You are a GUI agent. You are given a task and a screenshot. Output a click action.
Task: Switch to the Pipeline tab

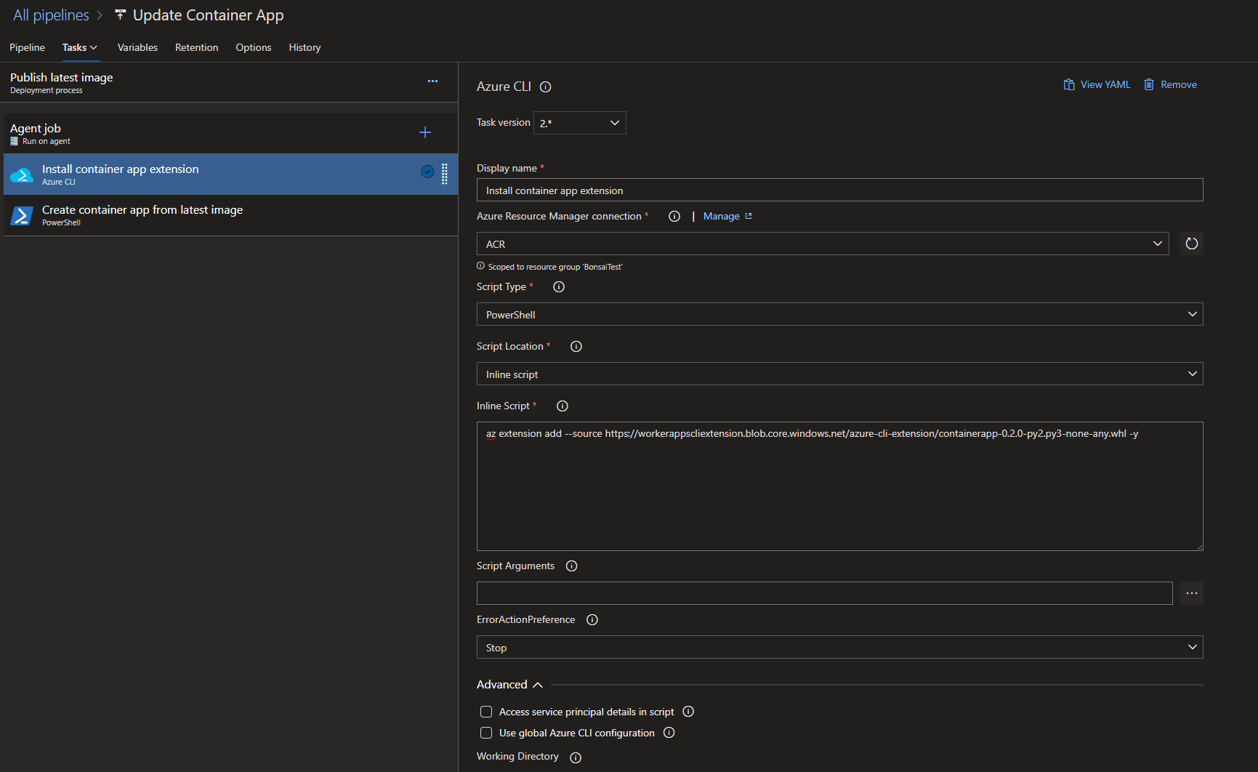[28, 47]
